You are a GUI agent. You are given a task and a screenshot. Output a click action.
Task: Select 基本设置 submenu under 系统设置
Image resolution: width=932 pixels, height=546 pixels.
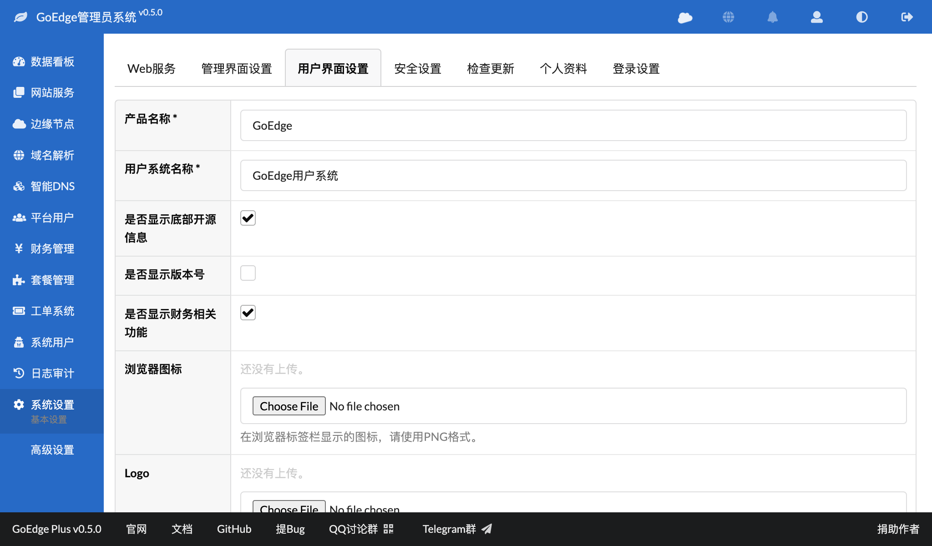pyautogui.click(x=49, y=420)
